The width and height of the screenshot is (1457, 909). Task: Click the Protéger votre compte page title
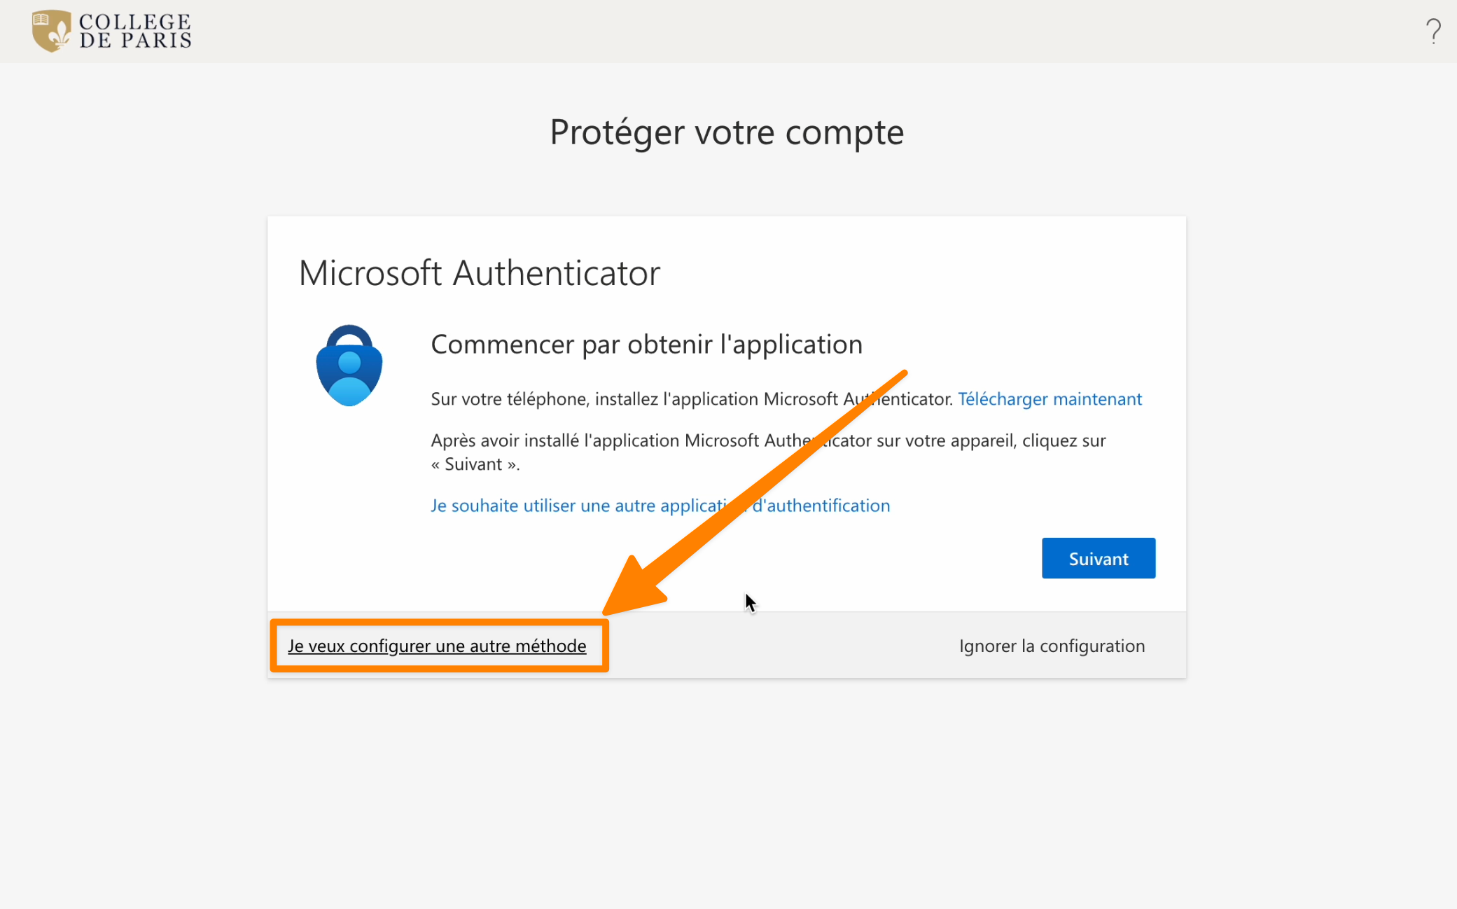click(x=727, y=132)
